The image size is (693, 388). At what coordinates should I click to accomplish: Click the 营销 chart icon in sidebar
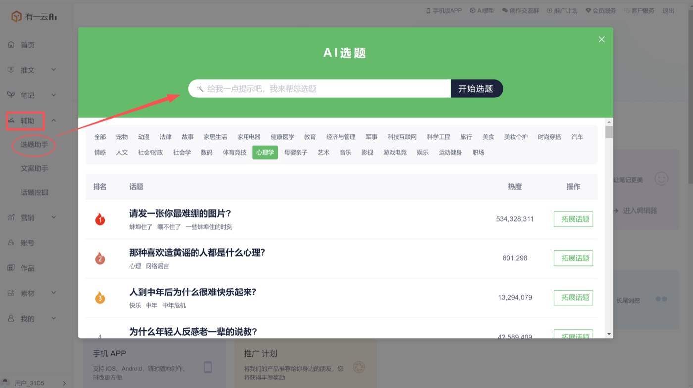[11, 217]
